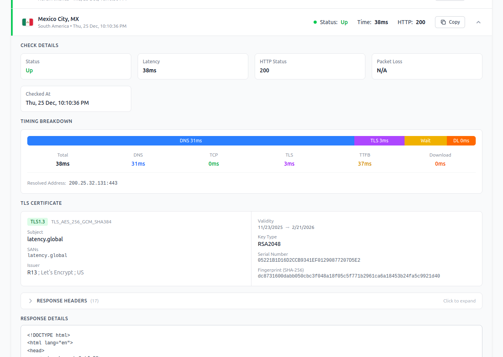Click the TLS1.3 badge
Image resolution: width=503 pixels, height=357 pixels.
(37, 222)
